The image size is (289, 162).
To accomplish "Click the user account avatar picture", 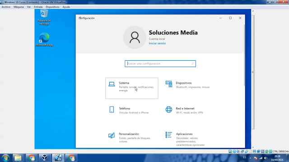I will point(135,37).
